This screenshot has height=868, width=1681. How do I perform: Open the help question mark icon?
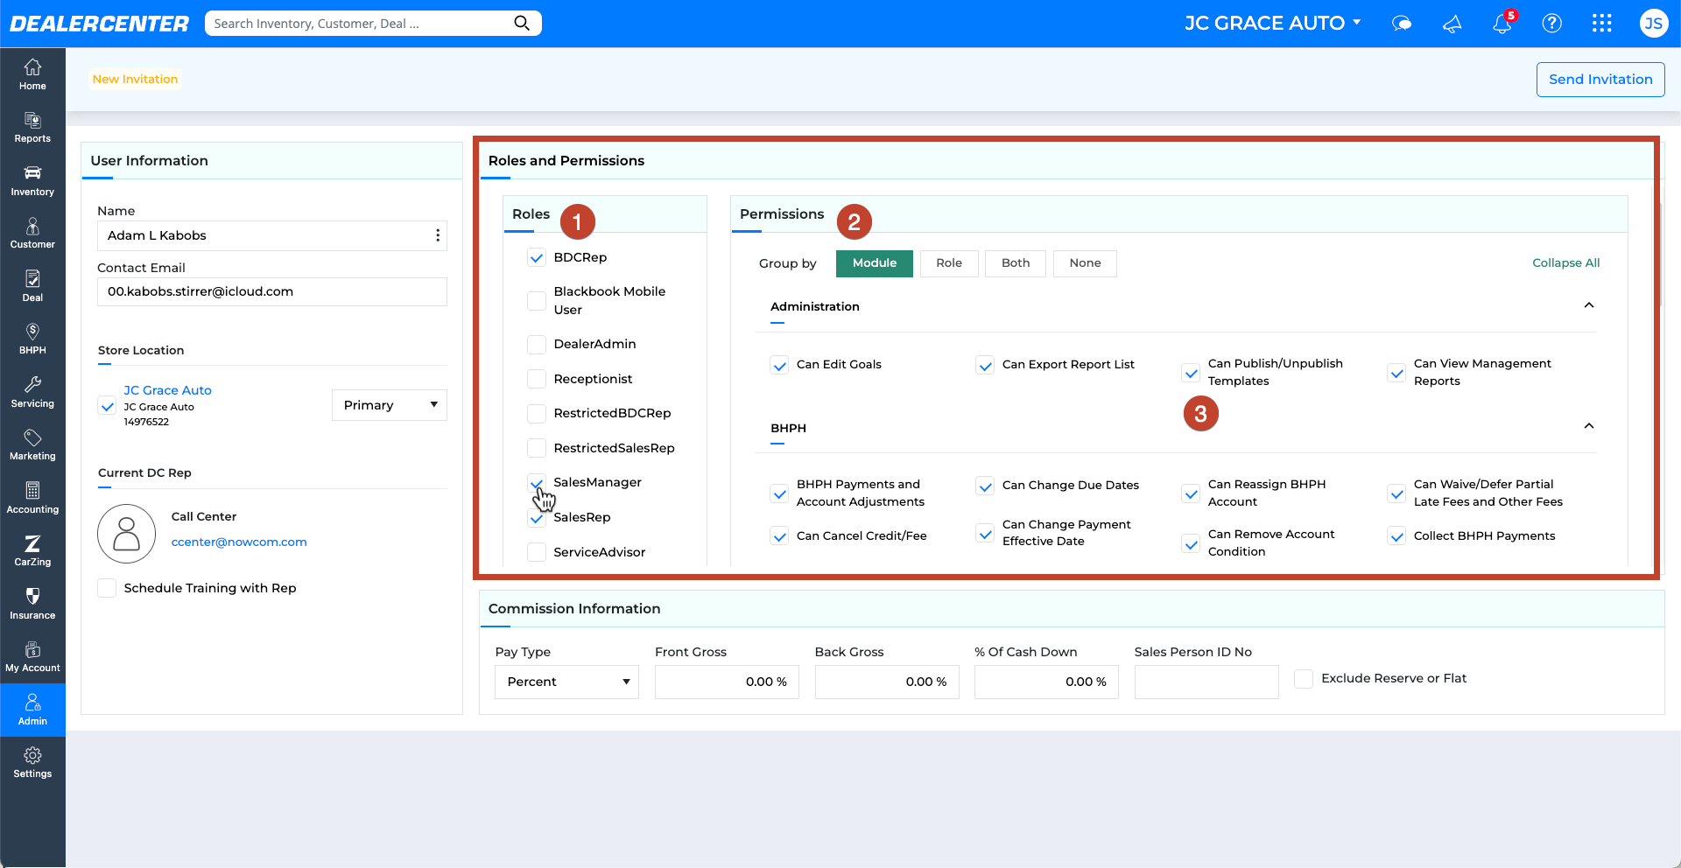pyautogui.click(x=1552, y=24)
